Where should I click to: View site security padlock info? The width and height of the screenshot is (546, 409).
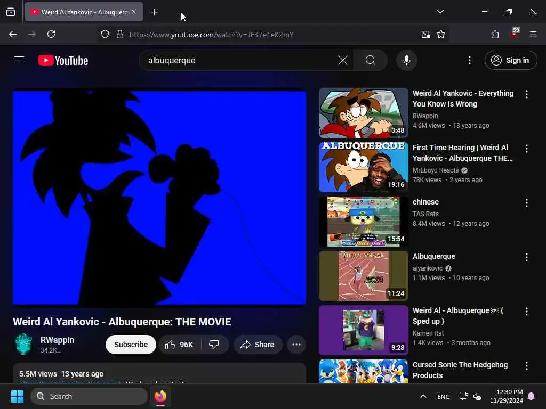(x=120, y=34)
